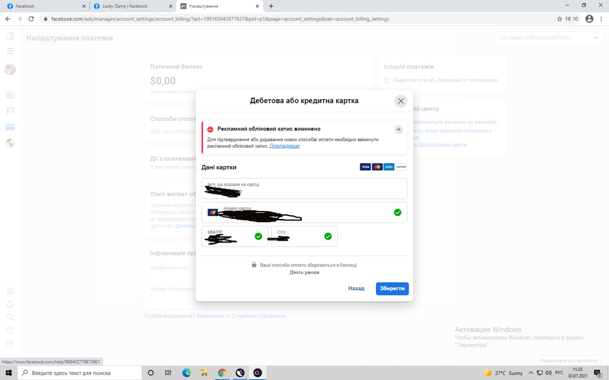Open a new browser tab

click(x=271, y=6)
